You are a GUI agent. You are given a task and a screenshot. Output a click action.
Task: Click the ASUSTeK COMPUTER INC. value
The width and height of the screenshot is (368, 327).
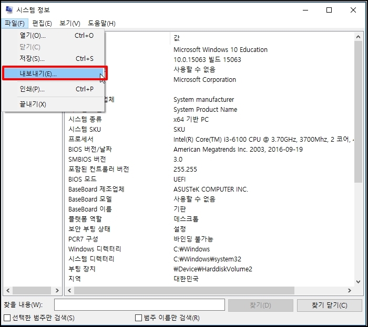pos(210,189)
